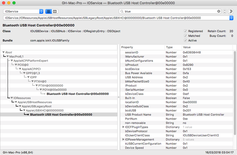Screen dimensions: 237x155
Task: Click the class inheritance chain text
Action: click(75, 31)
